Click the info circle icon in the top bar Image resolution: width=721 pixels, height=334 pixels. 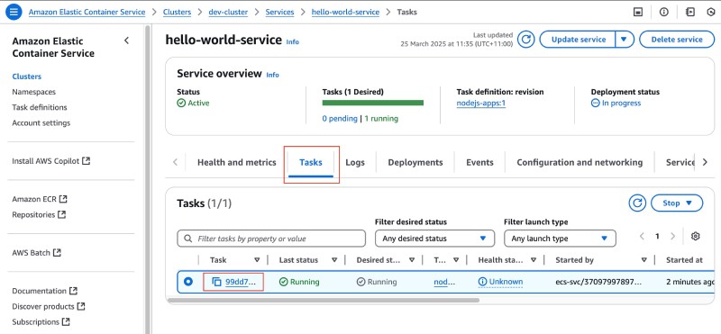[663, 12]
